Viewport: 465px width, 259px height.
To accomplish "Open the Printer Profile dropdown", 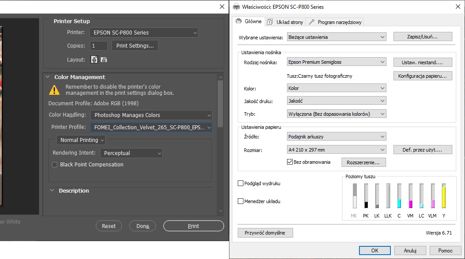I will [151, 127].
